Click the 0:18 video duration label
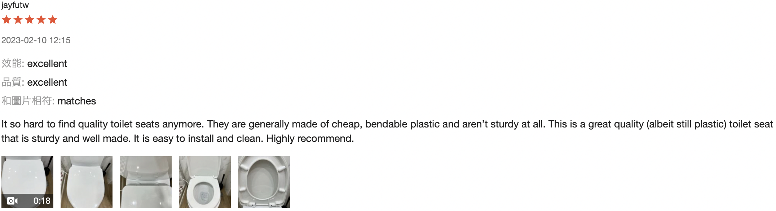 [42, 201]
